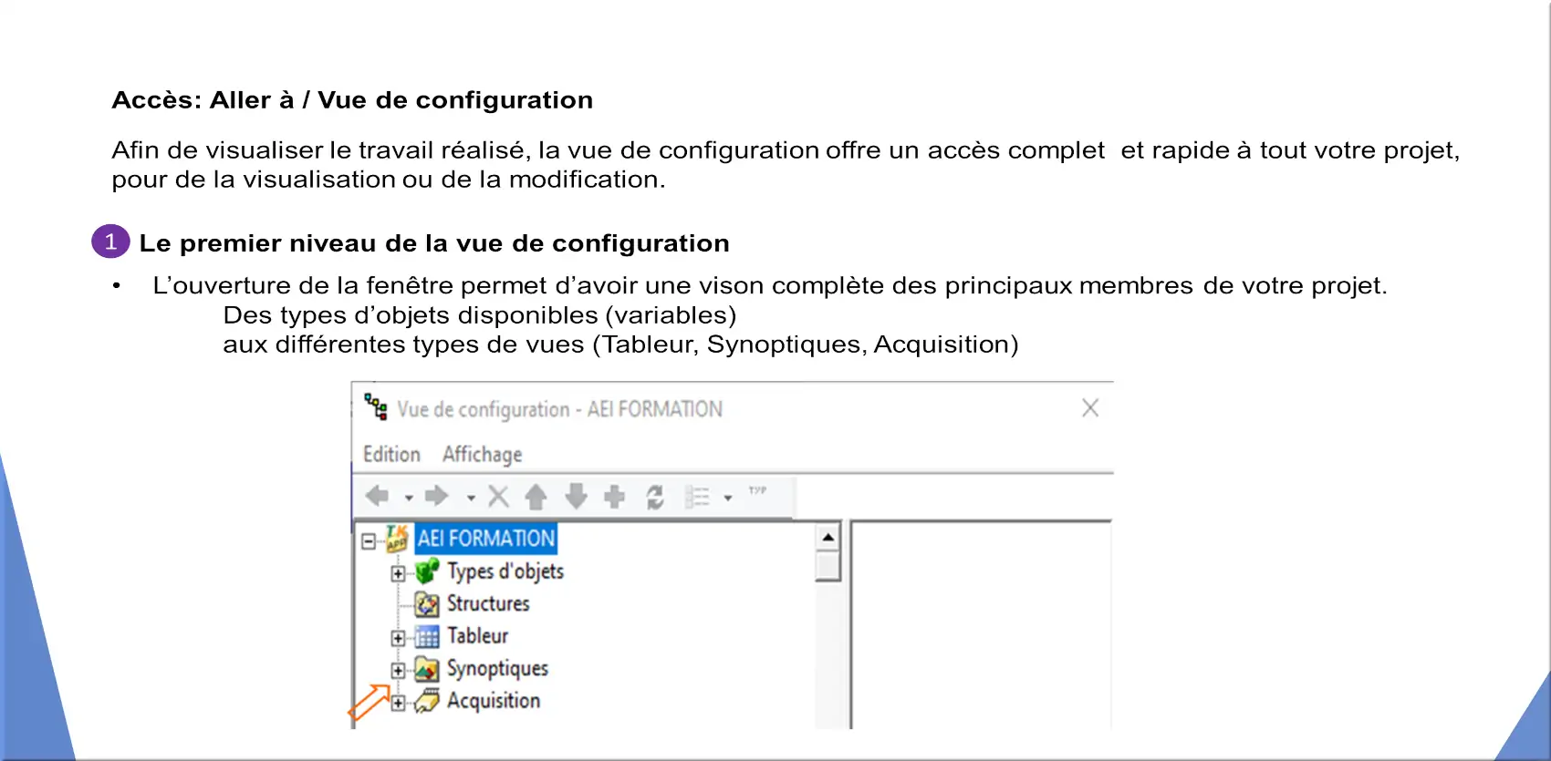Open the list view options dropdown
The width and height of the screenshot is (1551, 761).
(x=728, y=498)
